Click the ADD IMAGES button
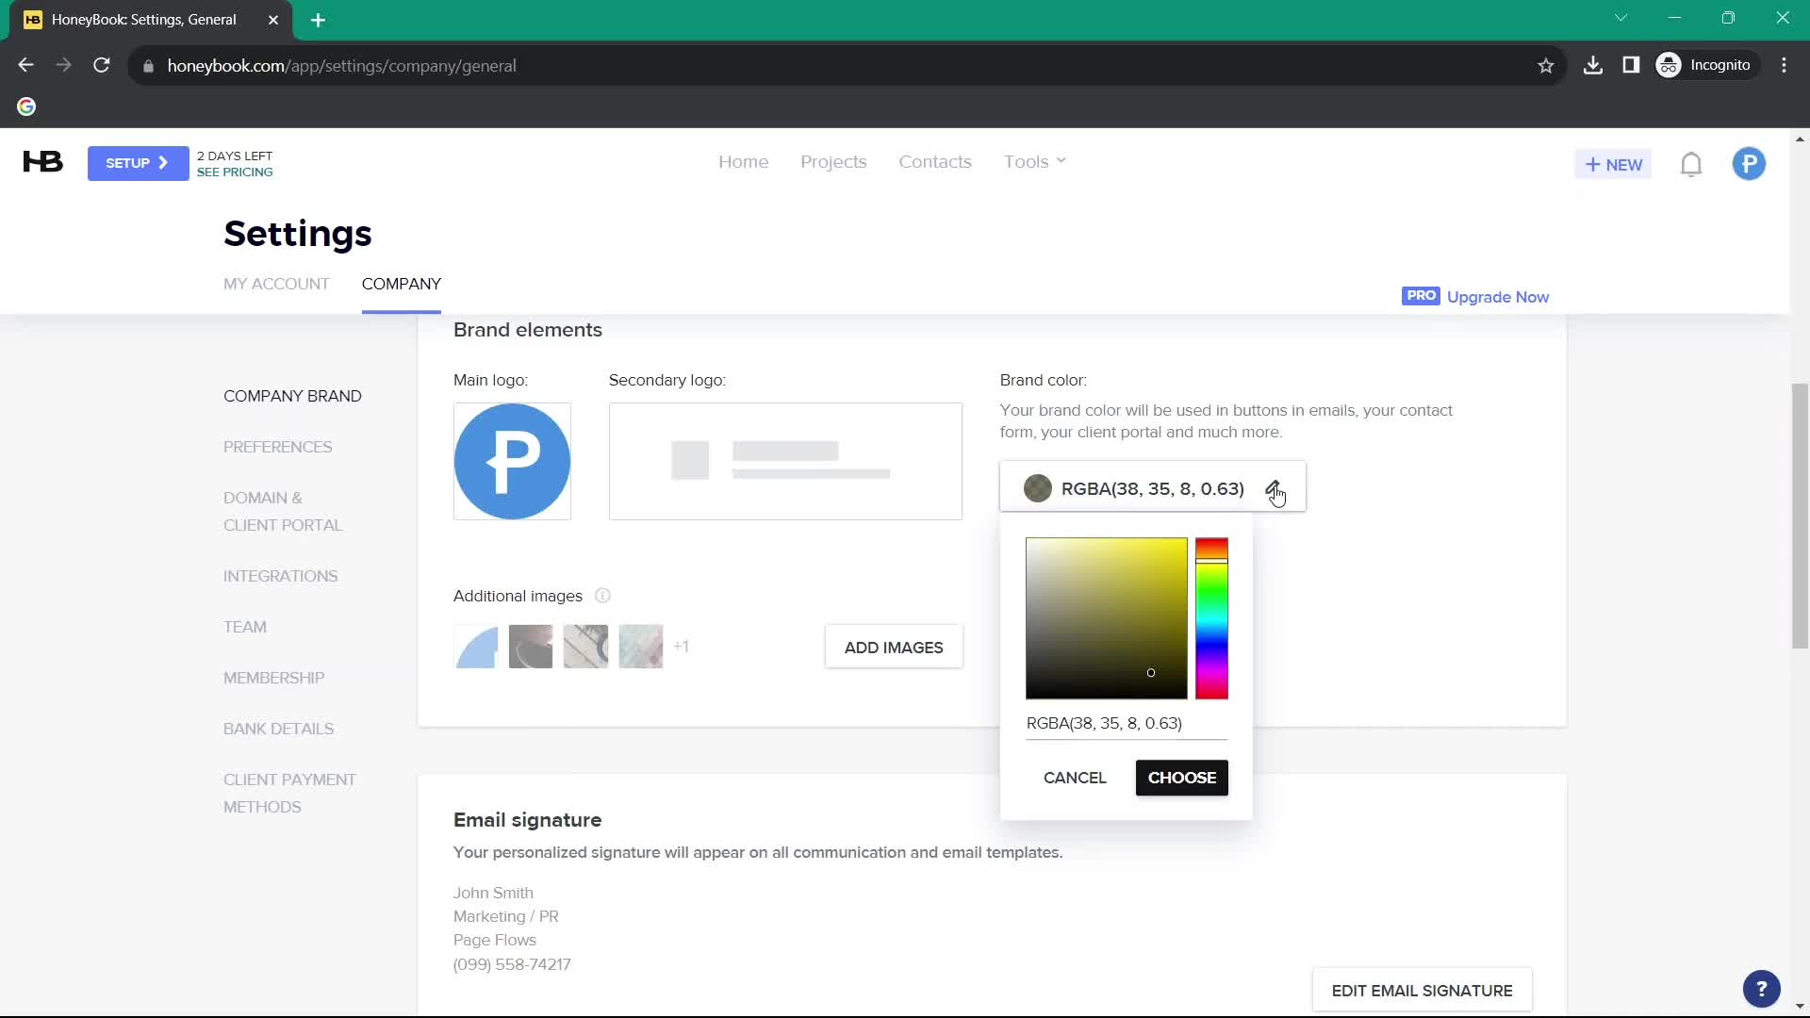This screenshot has height=1018, width=1810. click(x=894, y=648)
